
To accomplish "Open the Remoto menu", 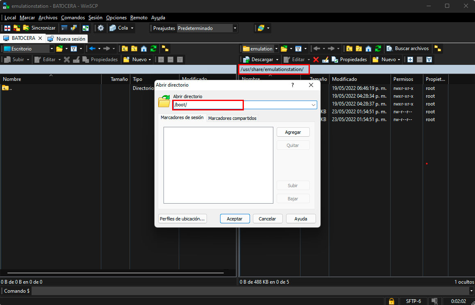I will pos(139,18).
